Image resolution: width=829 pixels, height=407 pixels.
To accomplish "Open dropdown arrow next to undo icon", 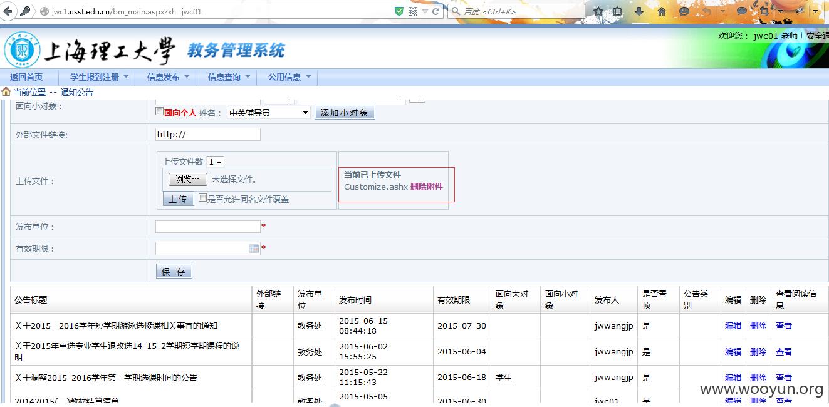I will click(x=721, y=11).
